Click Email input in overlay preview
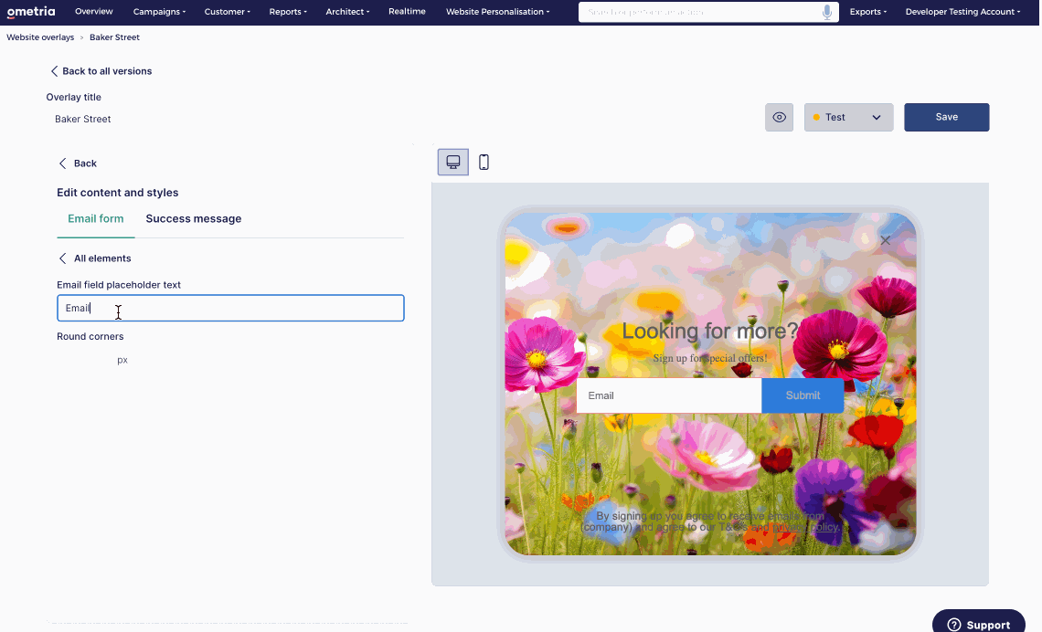 [668, 395]
